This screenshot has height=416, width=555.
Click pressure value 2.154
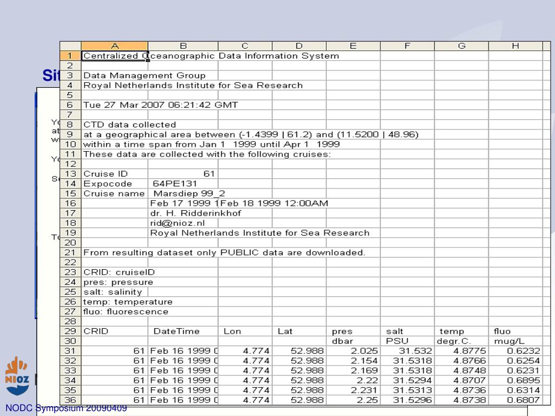click(x=364, y=361)
